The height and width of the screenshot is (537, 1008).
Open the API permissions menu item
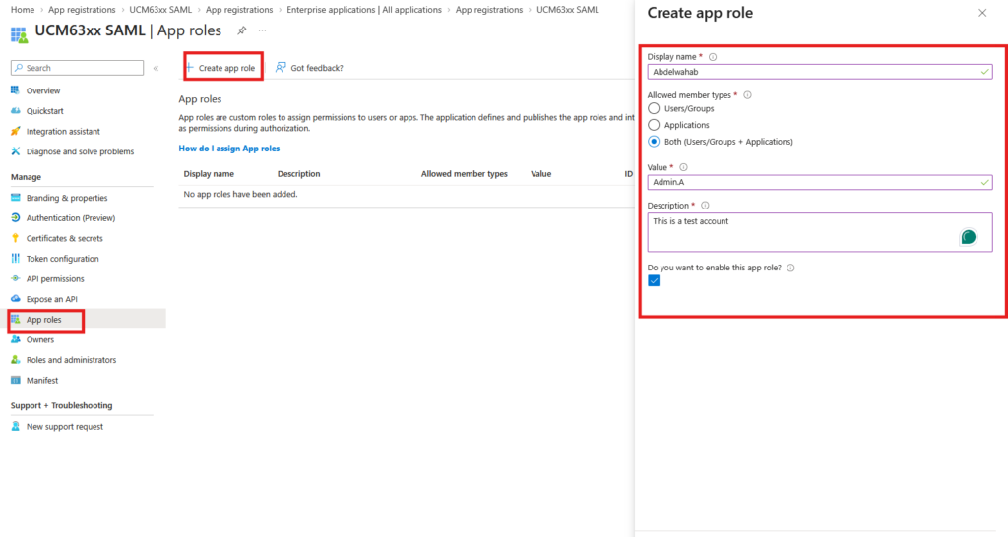tap(55, 278)
